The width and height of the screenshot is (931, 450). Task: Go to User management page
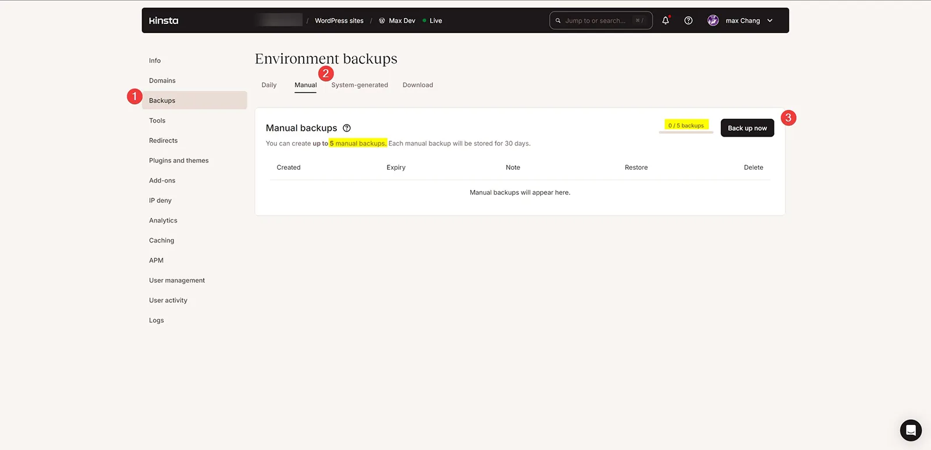click(177, 281)
